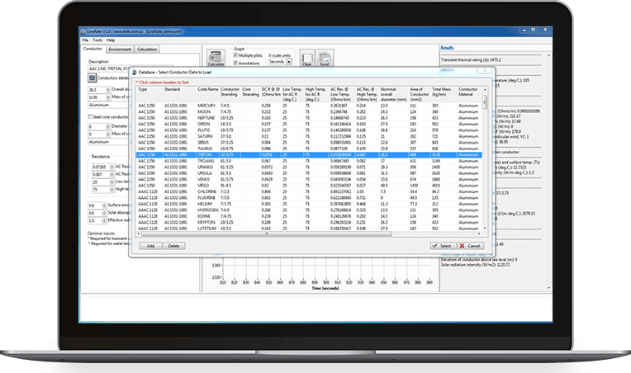This screenshot has height=373, width=631.
Task: Select the MOON conductor row
Action: click(x=309, y=111)
